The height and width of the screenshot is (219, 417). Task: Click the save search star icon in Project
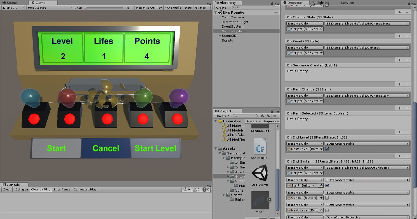275,116
